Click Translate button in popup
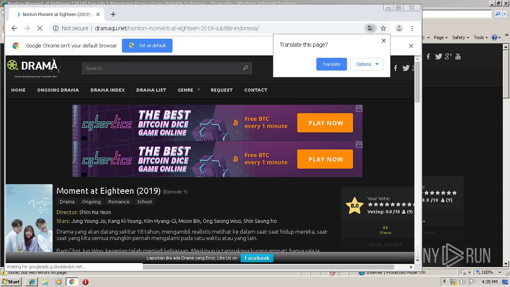The height and width of the screenshot is (287, 510). (x=331, y=64)
